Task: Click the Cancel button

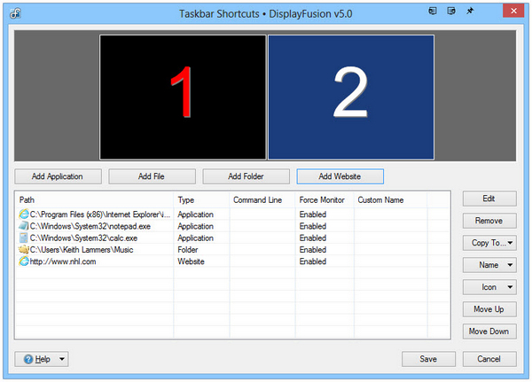Action: [x=489, y=359]
